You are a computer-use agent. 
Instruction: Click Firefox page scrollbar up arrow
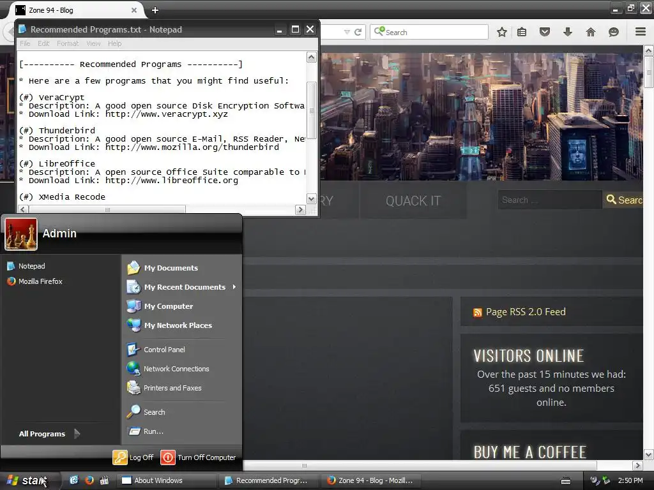tap(649, 51)
